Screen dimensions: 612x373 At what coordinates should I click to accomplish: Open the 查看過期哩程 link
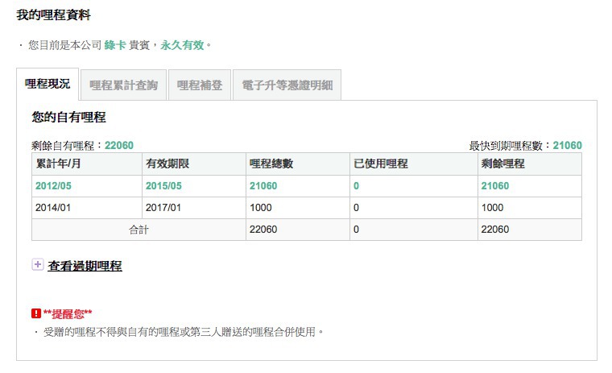click(x=85, y=265)
